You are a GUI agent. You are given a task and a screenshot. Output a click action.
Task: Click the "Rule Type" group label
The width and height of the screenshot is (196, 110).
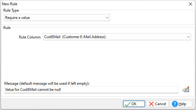(11, 10)
